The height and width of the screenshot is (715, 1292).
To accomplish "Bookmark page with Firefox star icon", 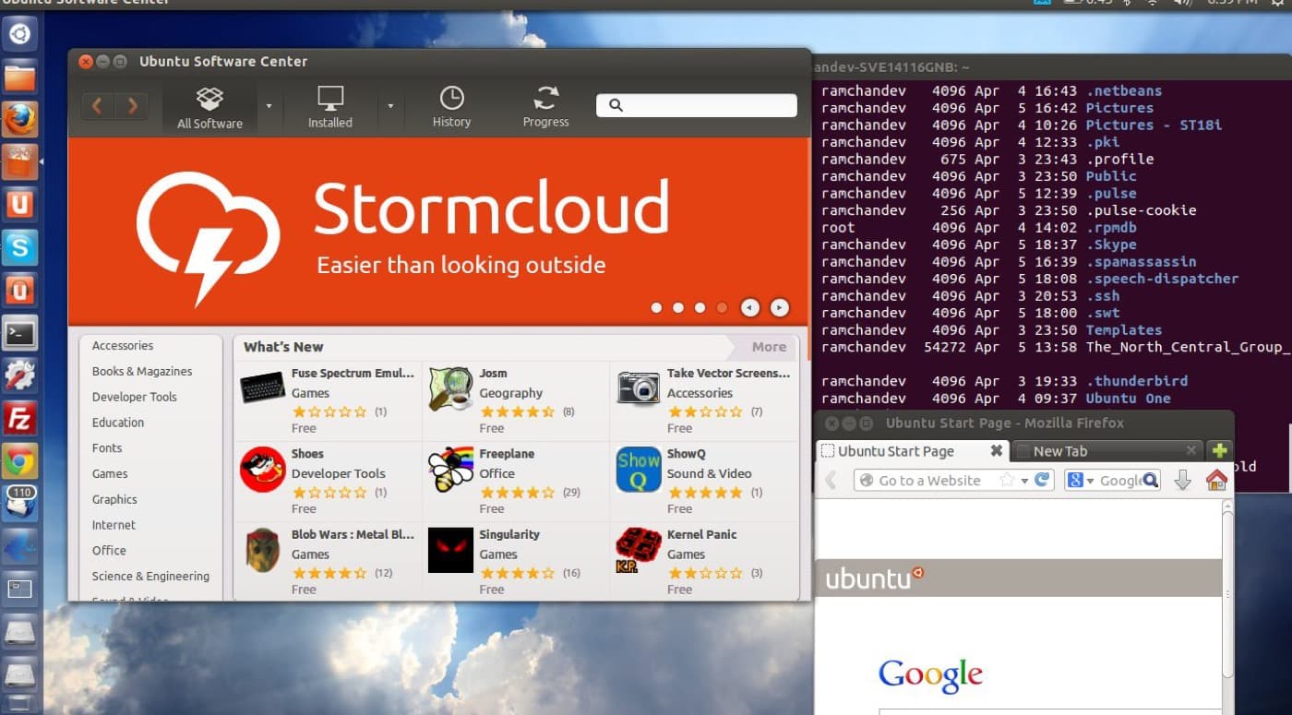I will (1007, 480).
